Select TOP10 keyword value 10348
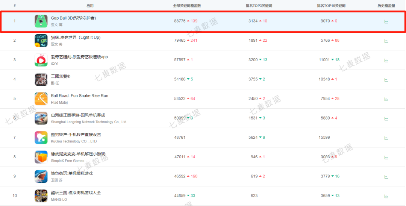Image resolution: width=406 pixels, height=206 pixels. tap(324, 79)
